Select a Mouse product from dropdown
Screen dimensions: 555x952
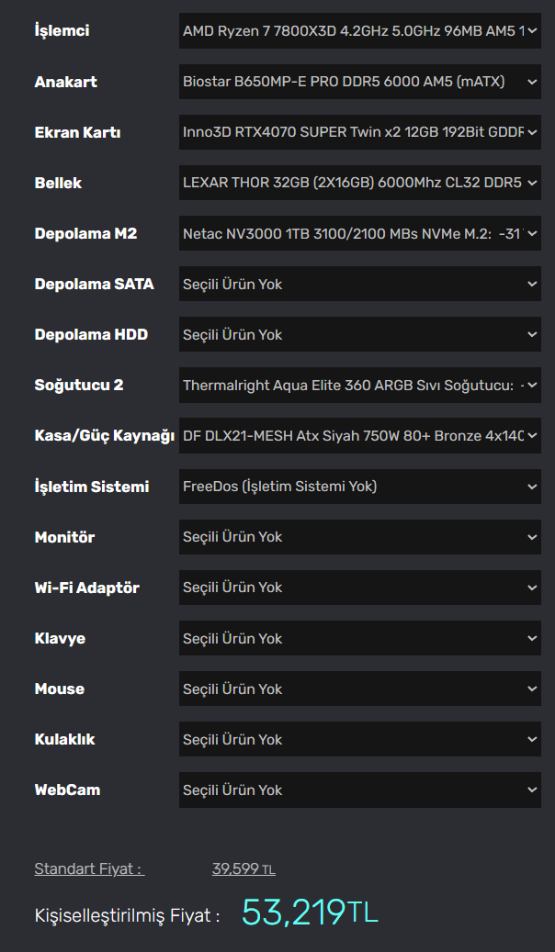tap(359, 689)
